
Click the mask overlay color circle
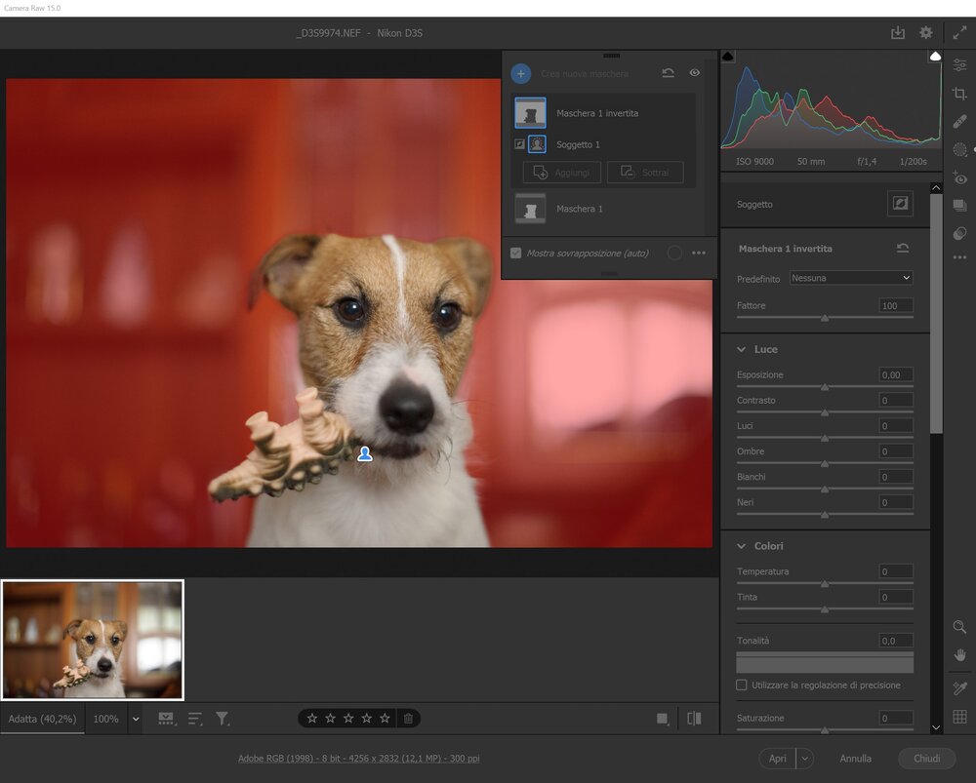point(674,254)
